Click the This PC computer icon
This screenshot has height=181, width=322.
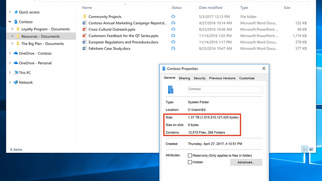16,72
